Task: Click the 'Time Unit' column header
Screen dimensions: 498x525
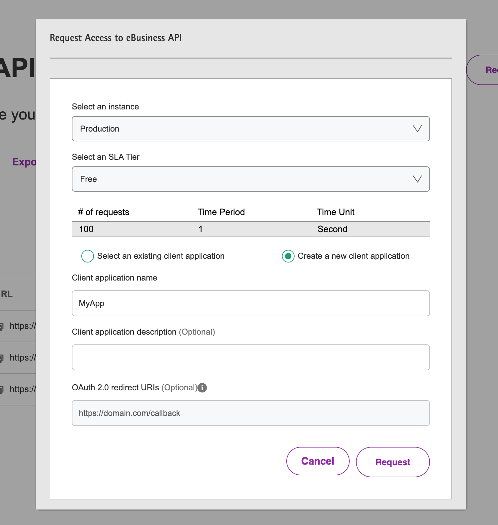Action: (335, 212)
